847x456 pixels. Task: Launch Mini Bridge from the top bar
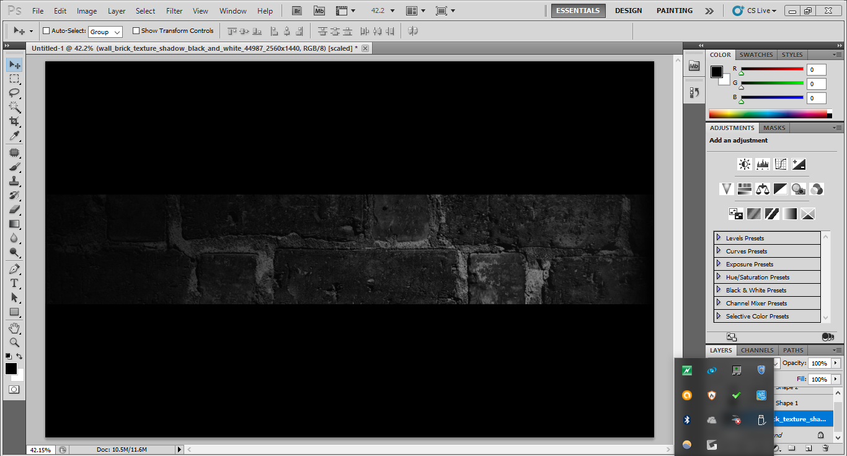coord(319,11)
